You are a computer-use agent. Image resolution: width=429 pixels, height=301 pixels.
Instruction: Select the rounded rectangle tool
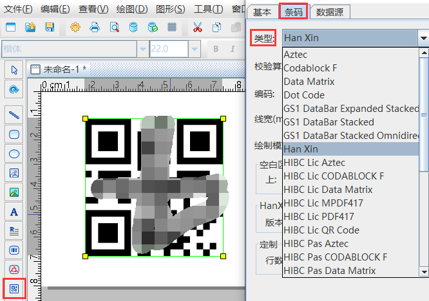tap(14, 134)
